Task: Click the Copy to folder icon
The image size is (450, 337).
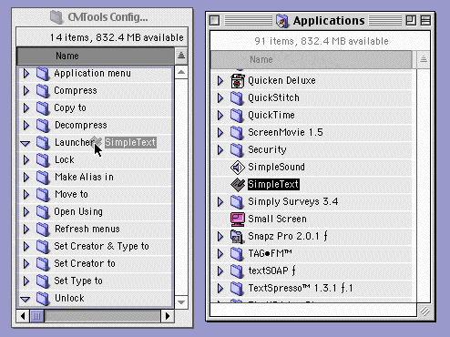Action: tap(43, 108)
